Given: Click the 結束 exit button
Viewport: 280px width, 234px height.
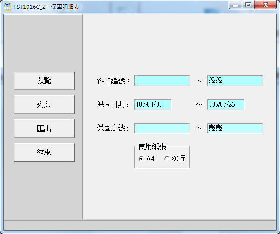Looking at the screenshot, I should click(x=44, y=153).
